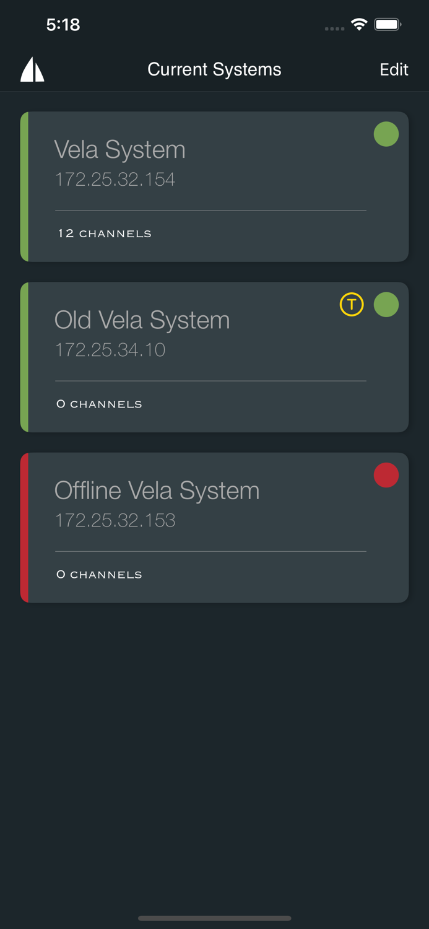Tap the 0 CHANNELS label on Old Vela System

(x=98, y=404)
